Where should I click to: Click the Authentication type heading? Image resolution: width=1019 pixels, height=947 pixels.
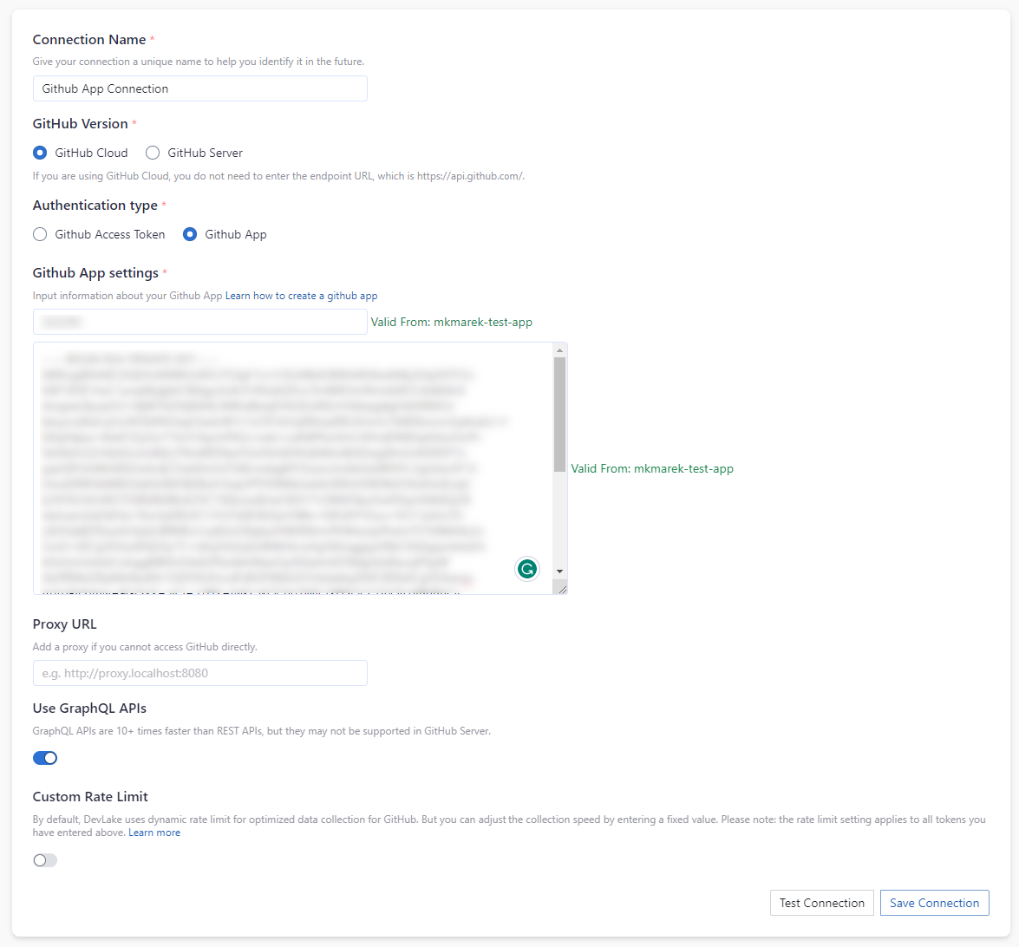tap(95, 206)
